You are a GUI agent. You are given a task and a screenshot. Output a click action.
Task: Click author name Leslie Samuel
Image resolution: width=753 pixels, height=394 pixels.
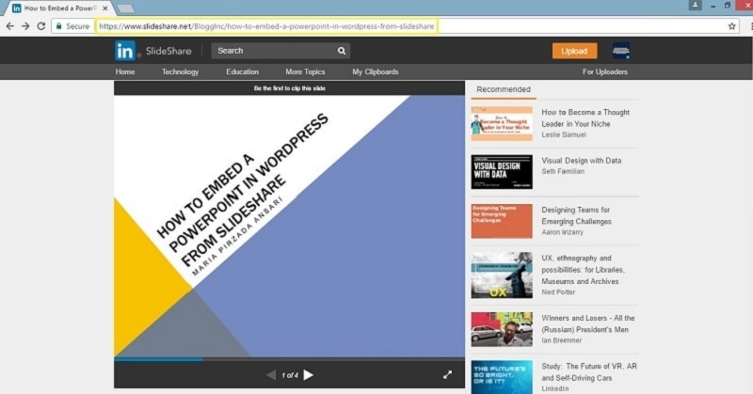pyautogui.click(x=564, y=134)
